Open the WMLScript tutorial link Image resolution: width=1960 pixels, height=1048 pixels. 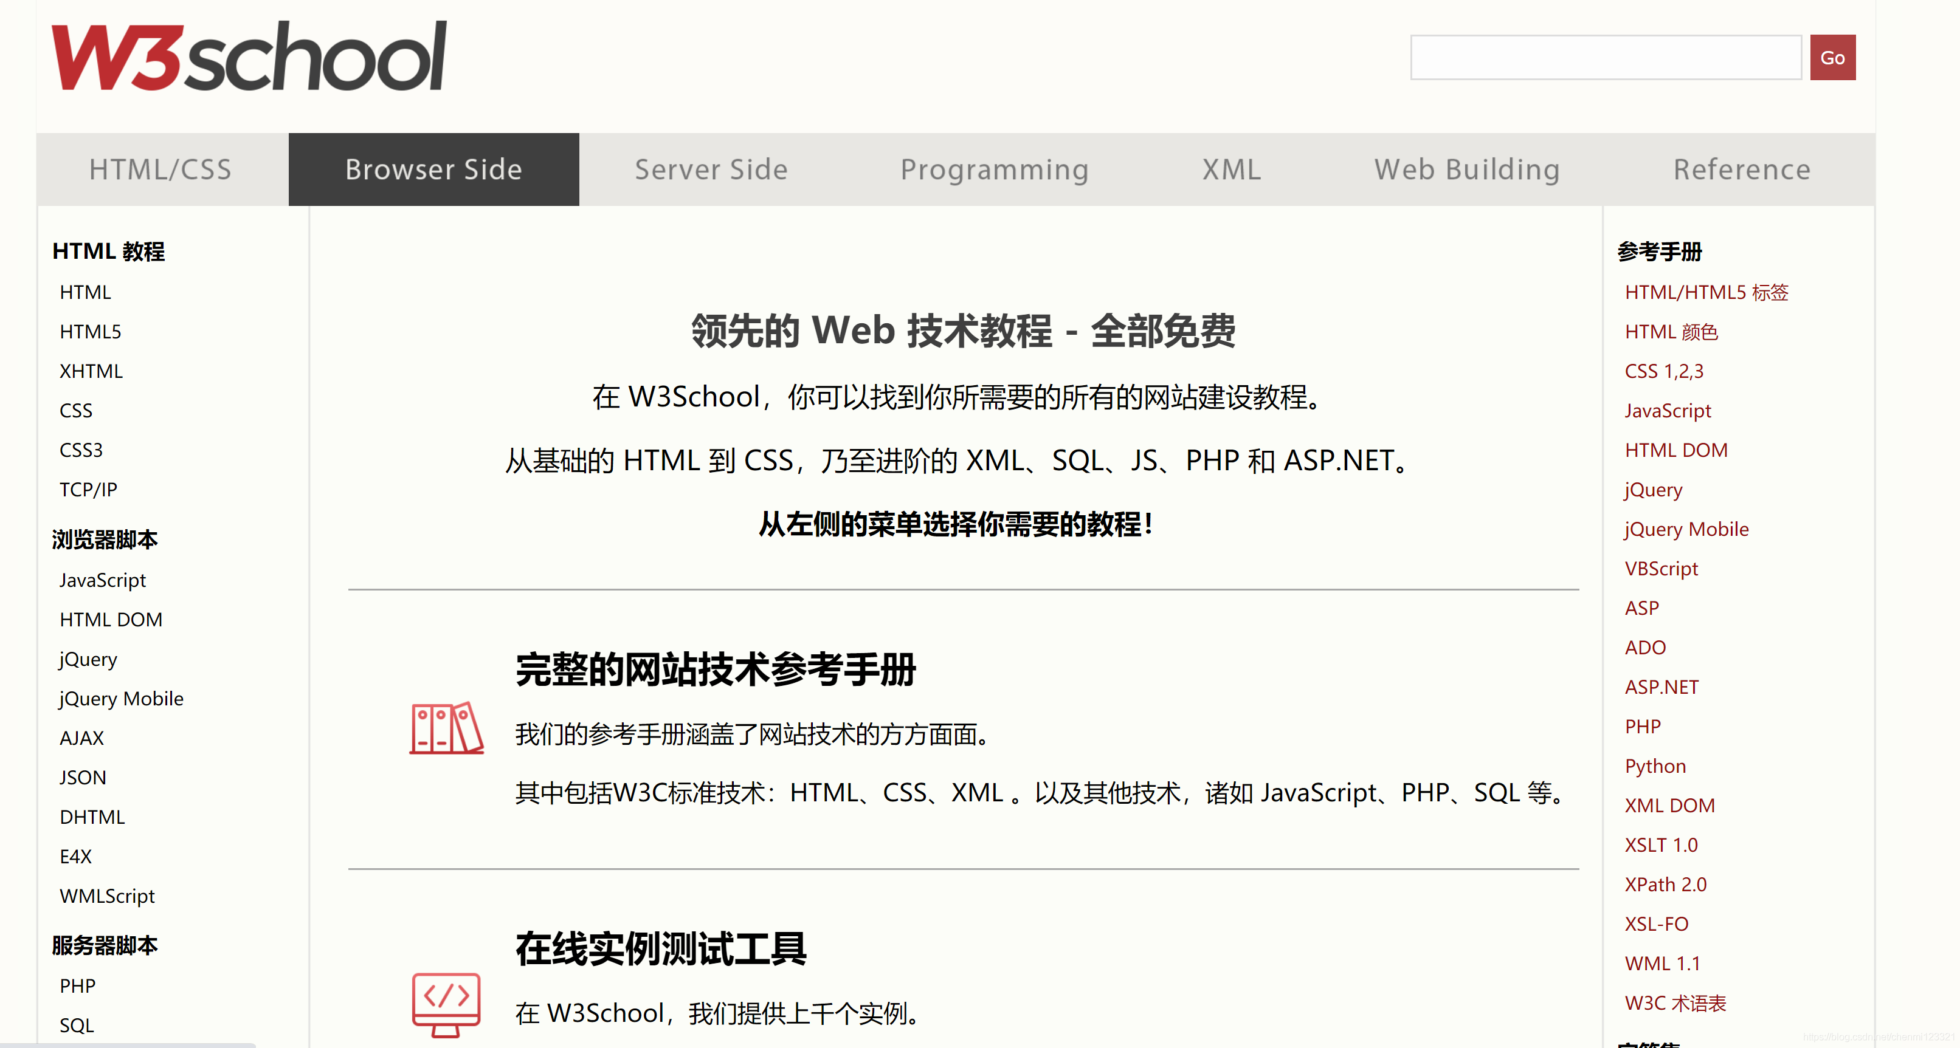point(107,897)
